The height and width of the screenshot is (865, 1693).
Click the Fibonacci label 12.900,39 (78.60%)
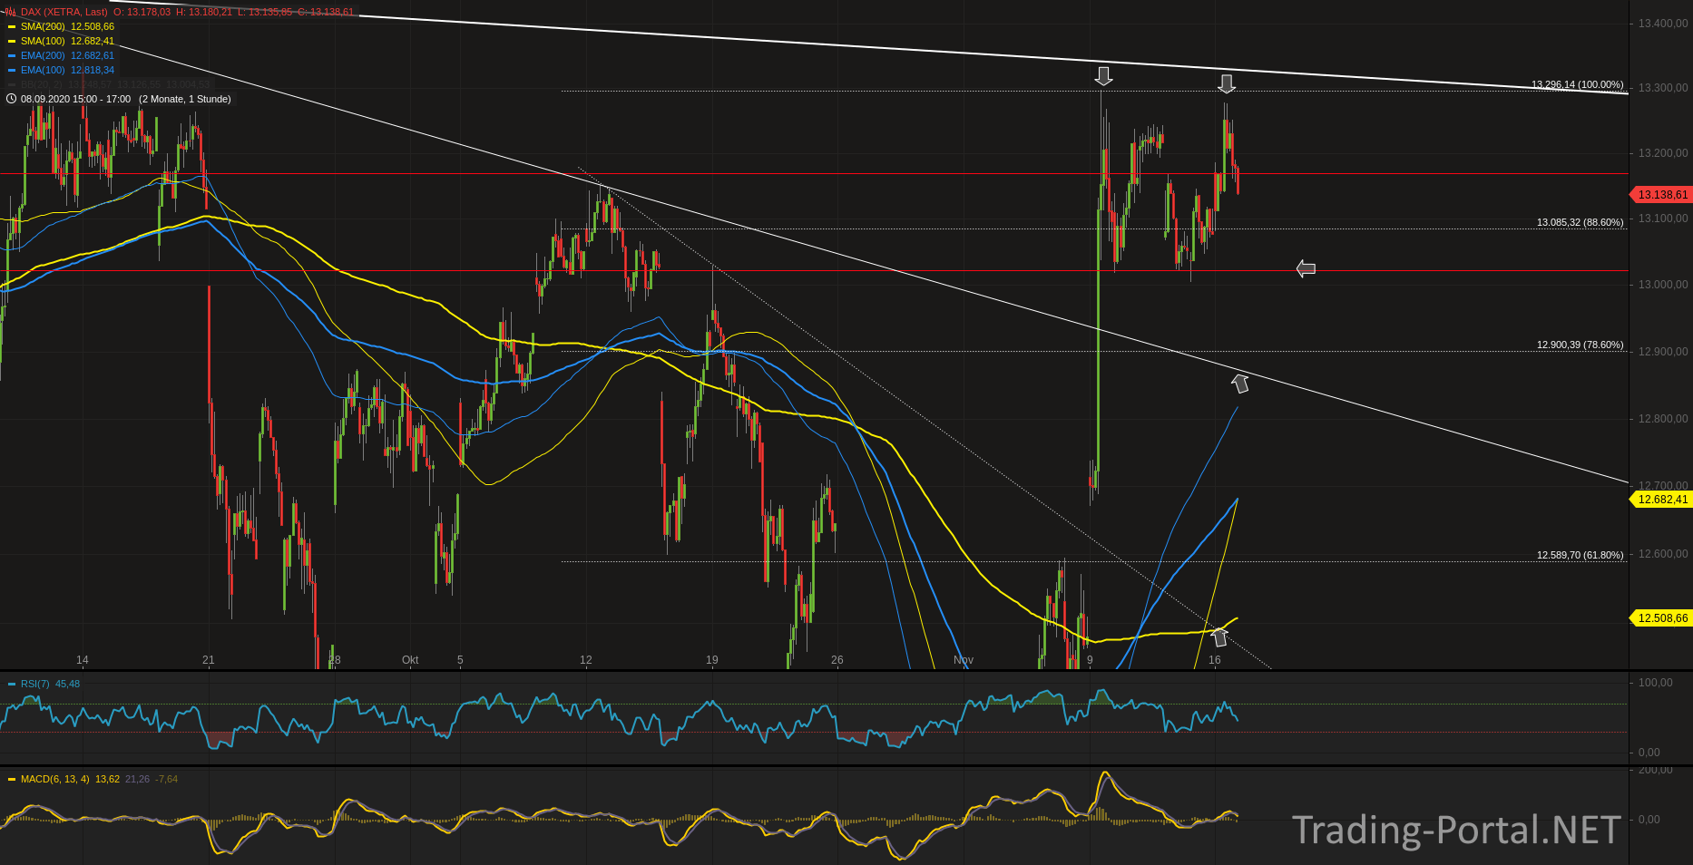1580,345
